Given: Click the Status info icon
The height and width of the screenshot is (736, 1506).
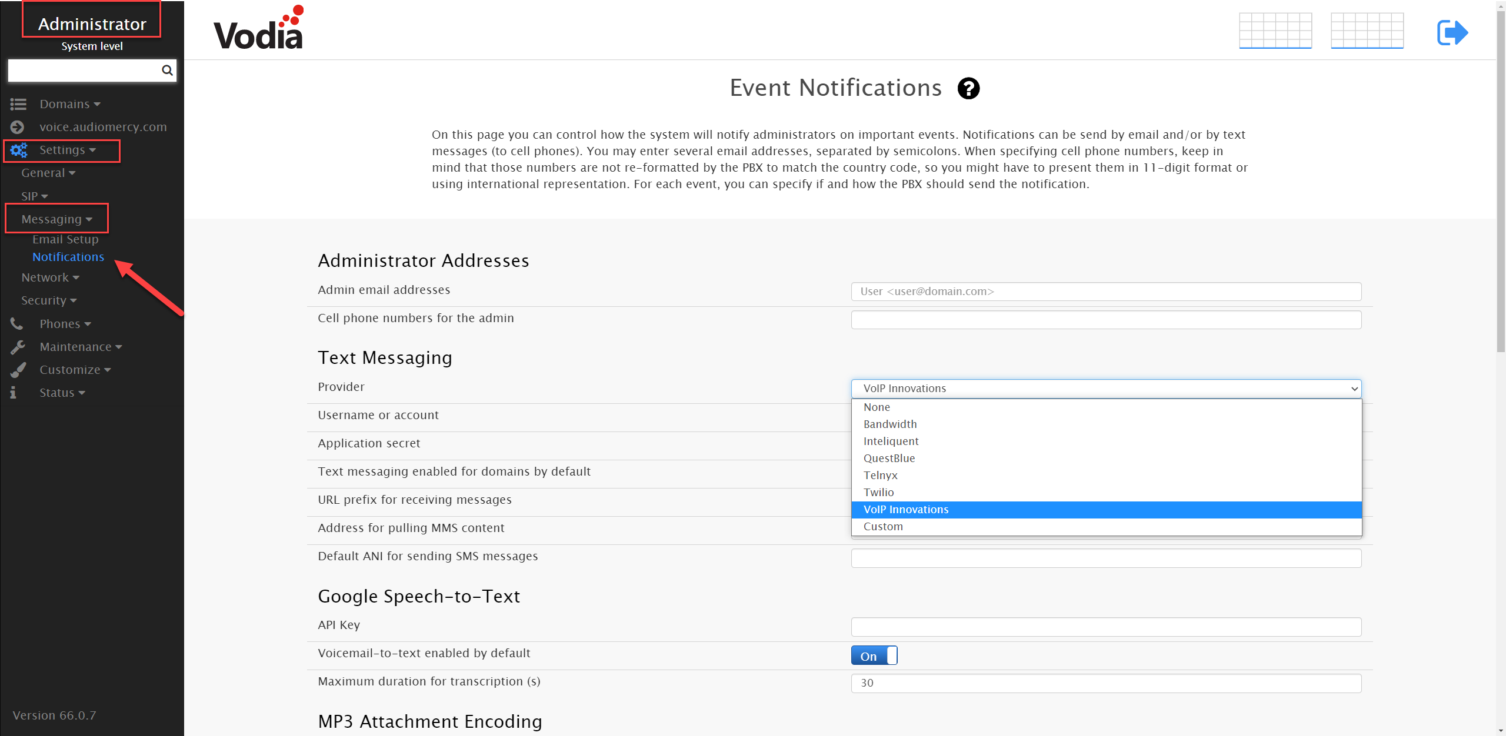Looking at the screenshot, I should coord(13,393).
